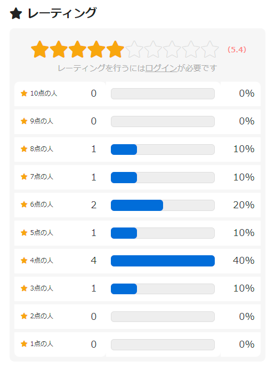Select the eighth empty rating star
This screenshot has height=369, width=275.
[172, 50]
